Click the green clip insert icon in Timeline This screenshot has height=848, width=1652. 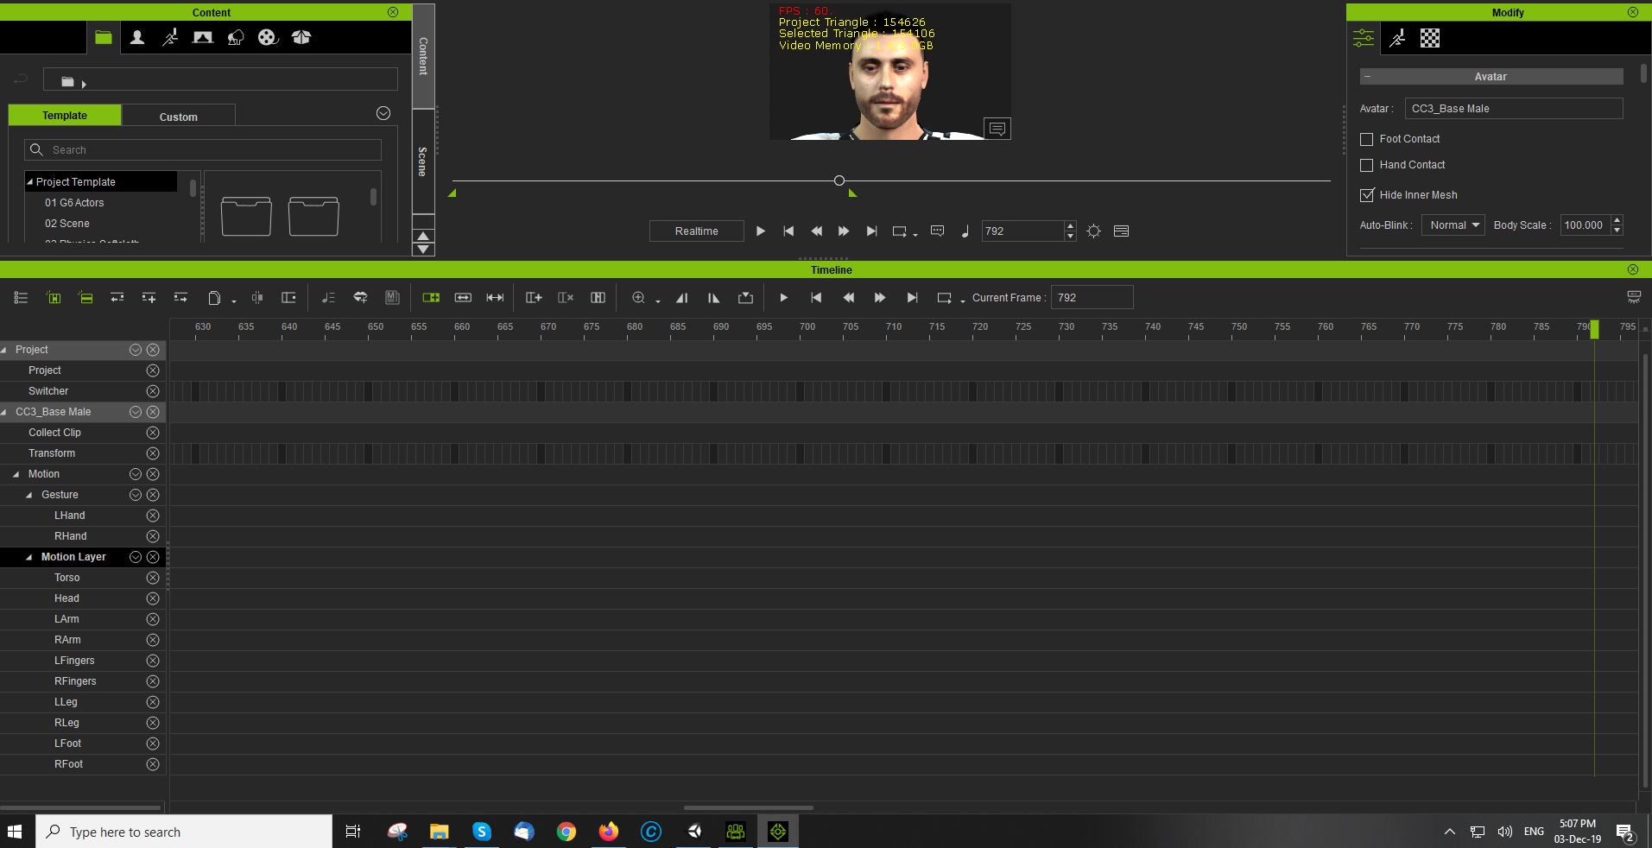[x=431, y=298]
